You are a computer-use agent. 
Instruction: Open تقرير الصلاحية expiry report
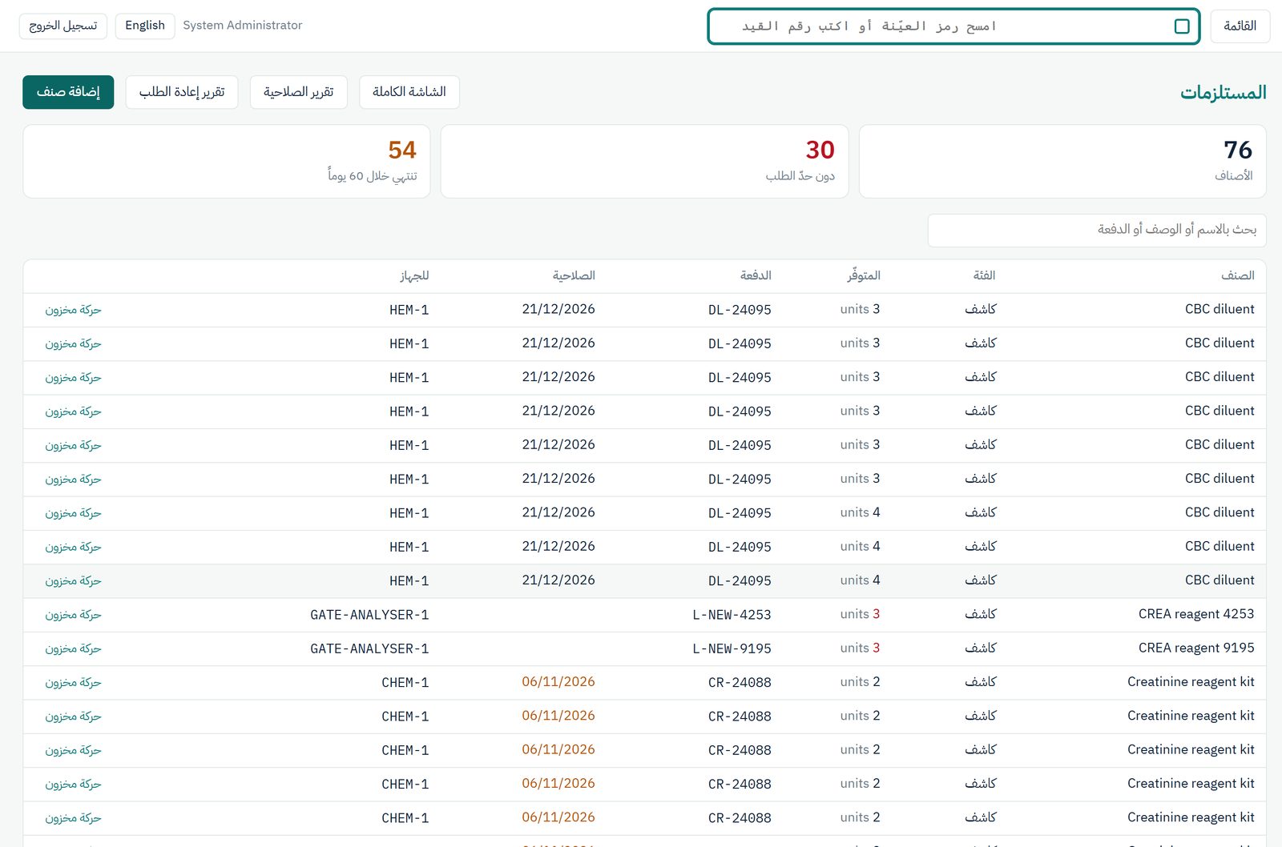click(x=299, y=92)
